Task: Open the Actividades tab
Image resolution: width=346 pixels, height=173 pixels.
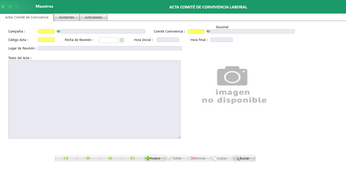Action: coord(93,17)
